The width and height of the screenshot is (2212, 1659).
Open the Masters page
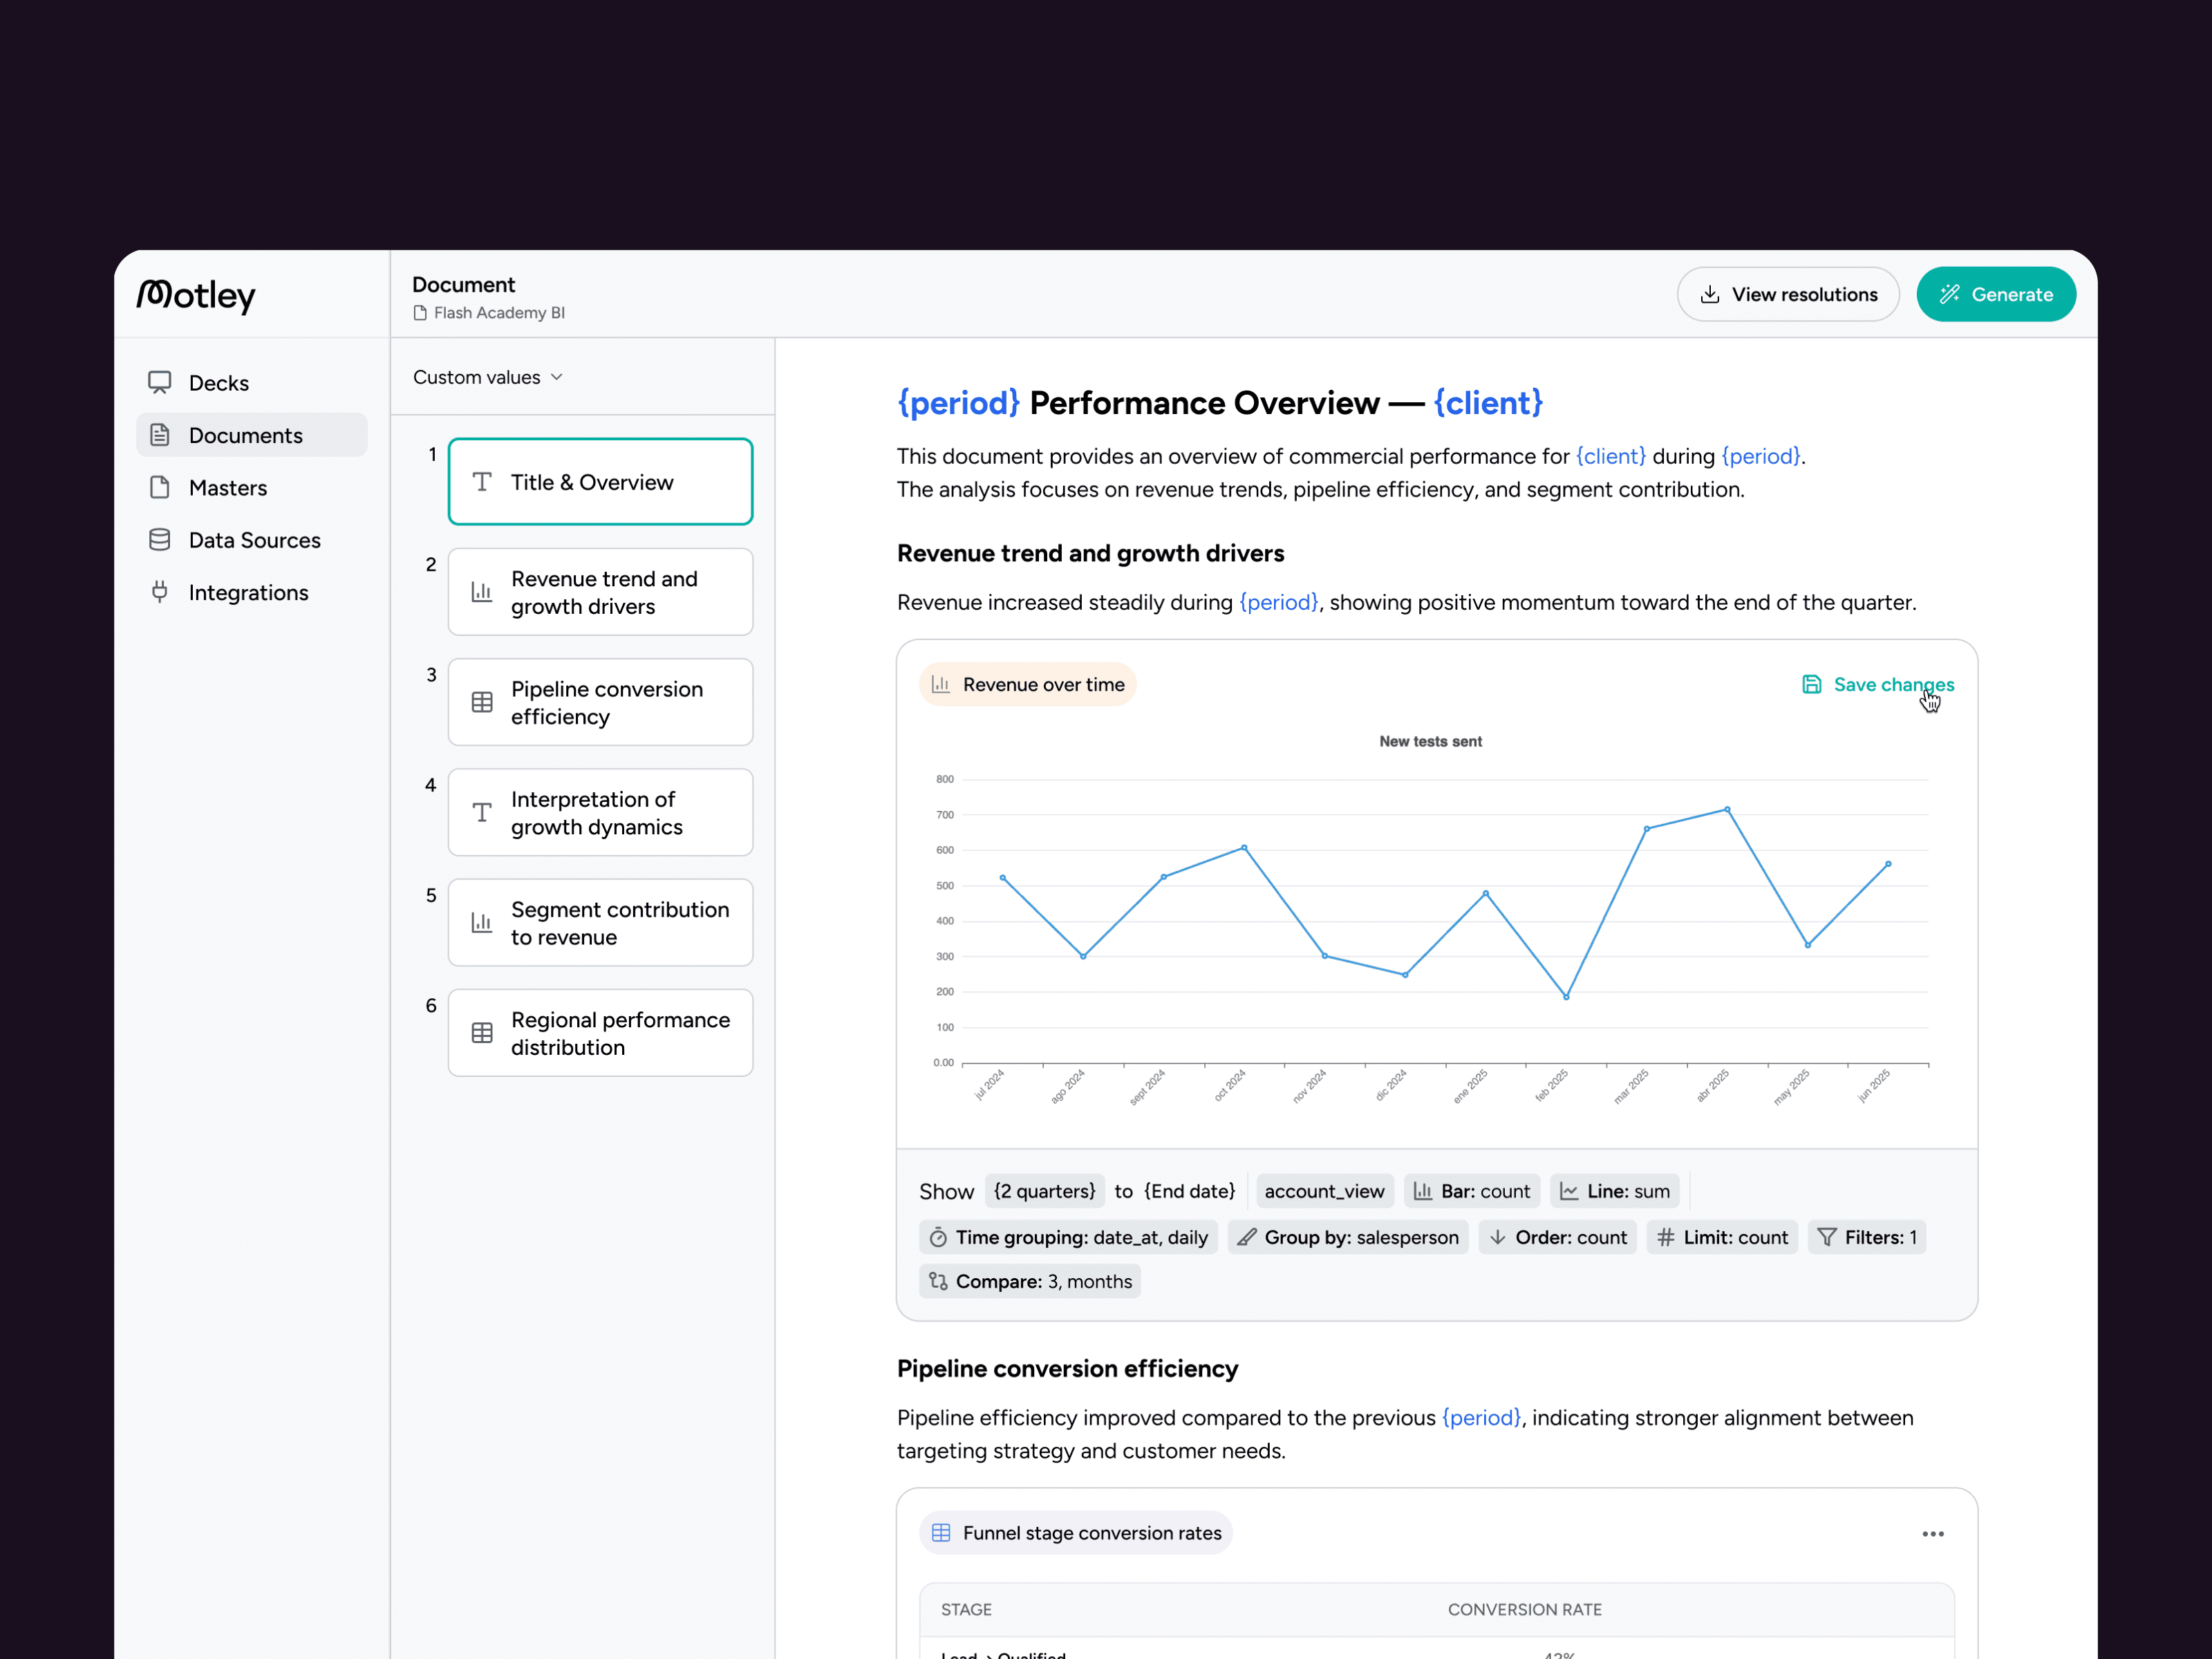[251, 488]
